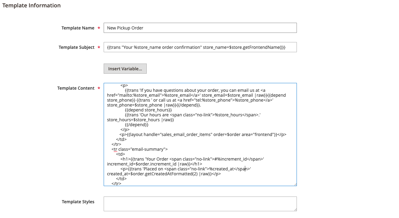Click the getCreatedAtFormatted(2) code line
Image resolution: width=399 pixels, height=218 pixels.
click(164, 174)
